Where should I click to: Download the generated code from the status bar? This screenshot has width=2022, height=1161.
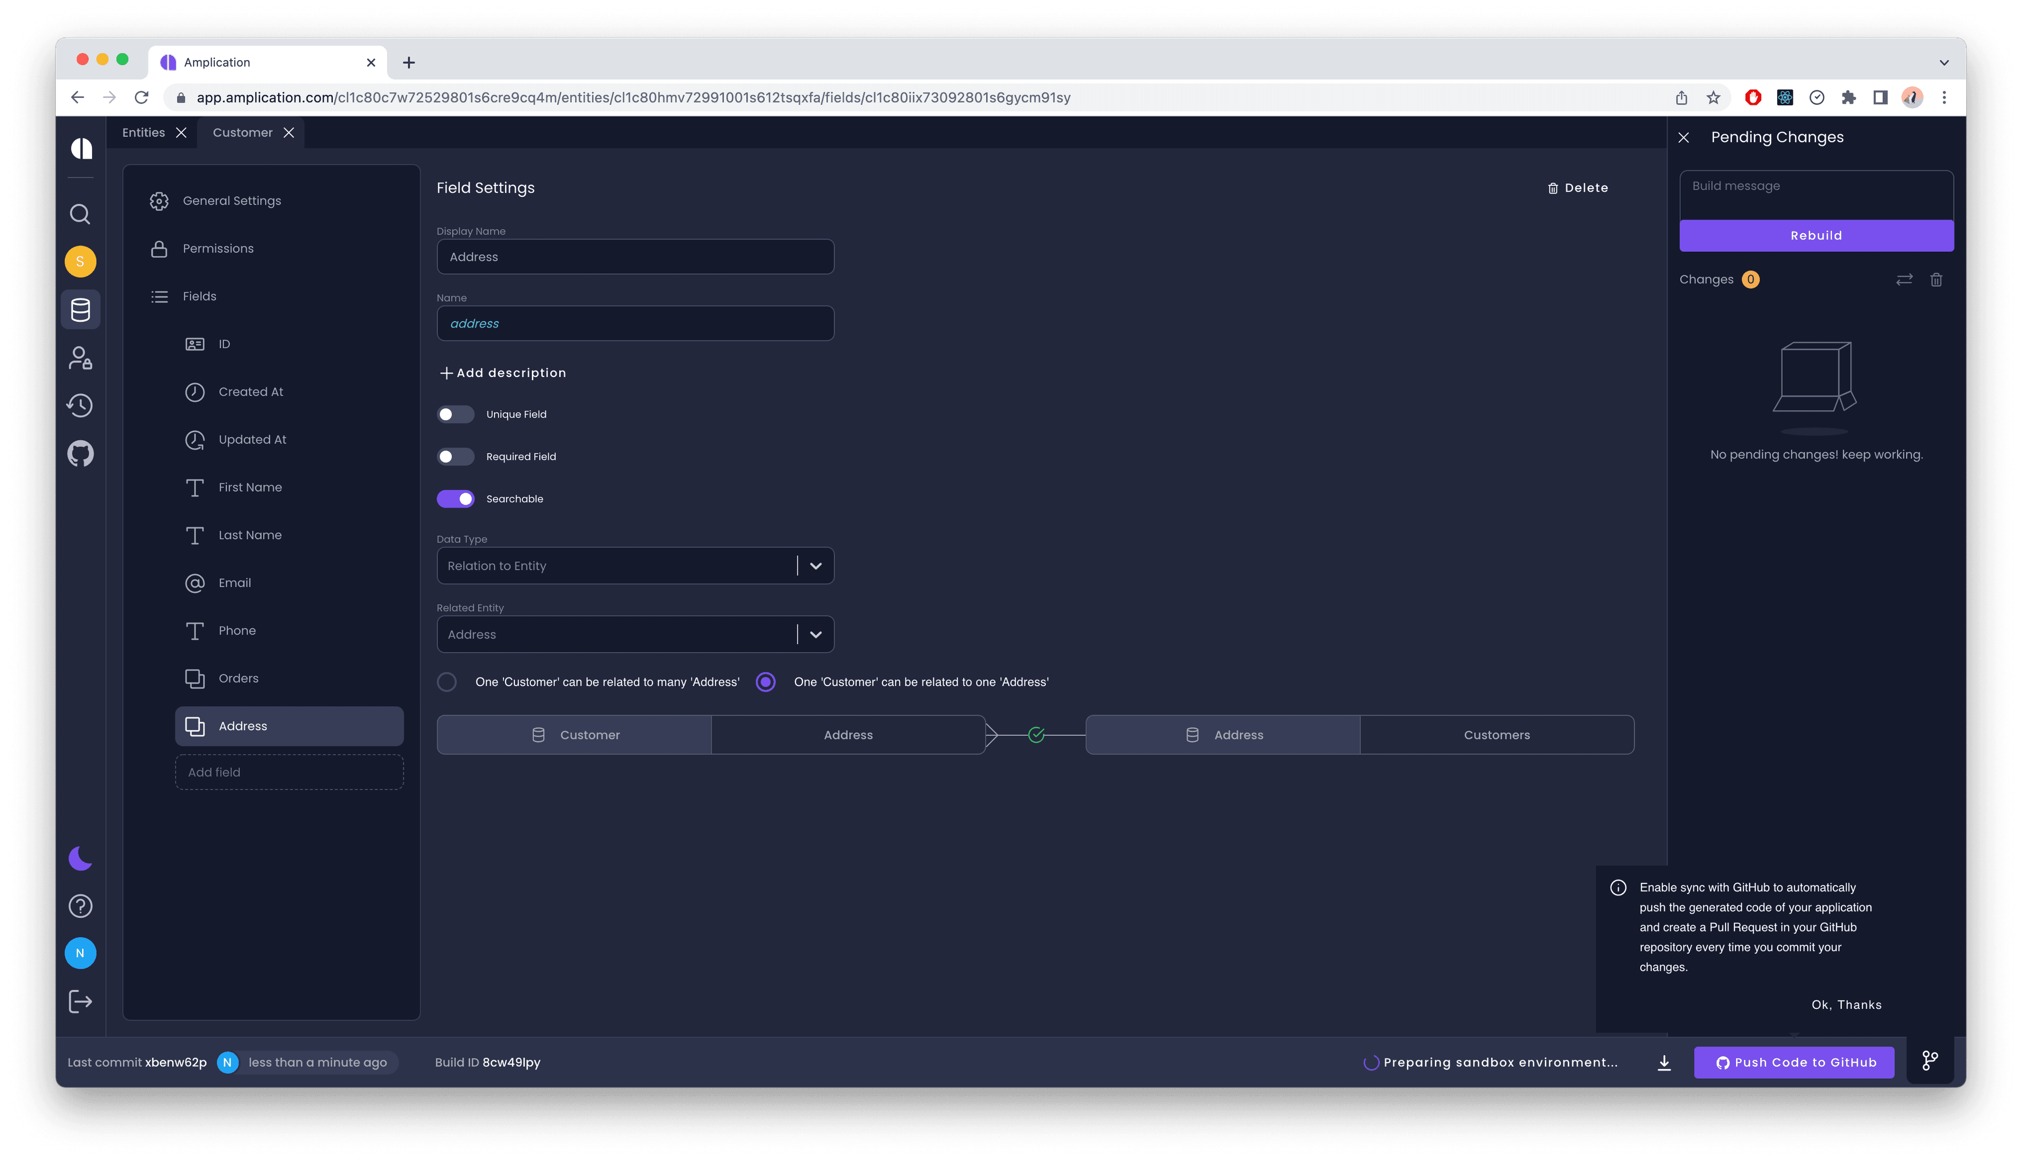1663,1062
